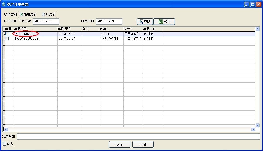The image size is (263, 151).
Task: Click the window icon in title bar
Action: click(x=4, y=4)
